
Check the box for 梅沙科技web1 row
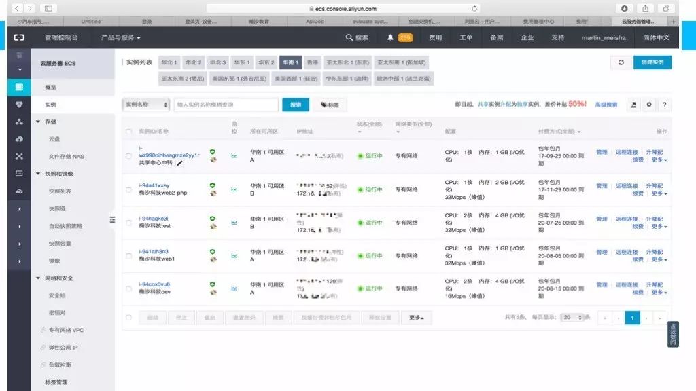[x=128, y=256]
